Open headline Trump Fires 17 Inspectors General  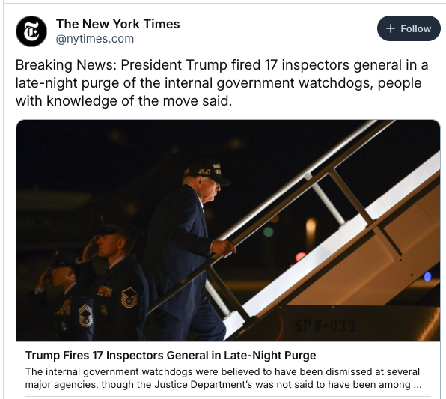pos(171,356)
